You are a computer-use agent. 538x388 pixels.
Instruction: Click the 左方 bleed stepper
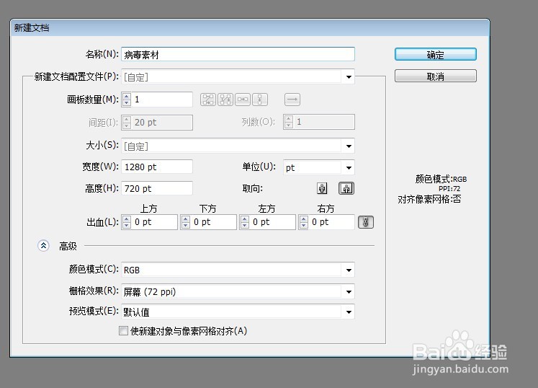(x=245, y=222)
